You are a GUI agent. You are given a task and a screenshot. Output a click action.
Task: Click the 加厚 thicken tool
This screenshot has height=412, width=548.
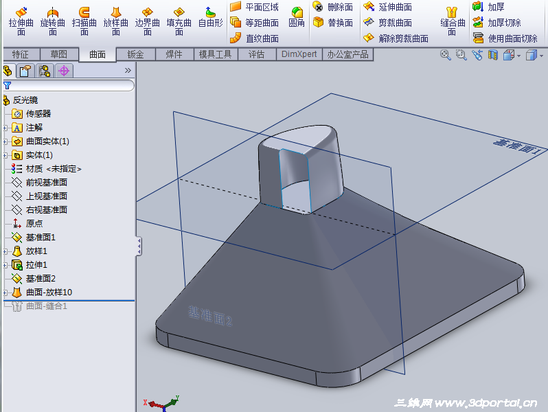tap(488, 7)
